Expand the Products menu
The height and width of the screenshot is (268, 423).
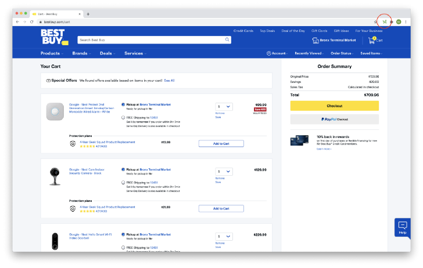pos(52,53)
